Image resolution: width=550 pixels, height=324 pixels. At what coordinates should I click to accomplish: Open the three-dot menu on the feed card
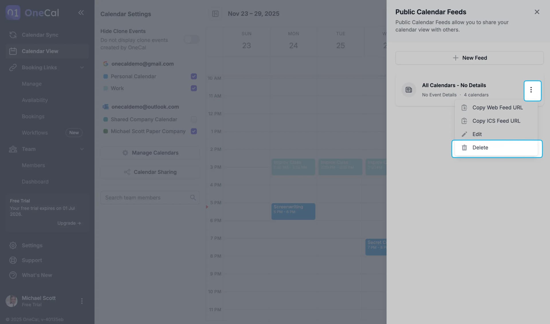tap(532, 90)
